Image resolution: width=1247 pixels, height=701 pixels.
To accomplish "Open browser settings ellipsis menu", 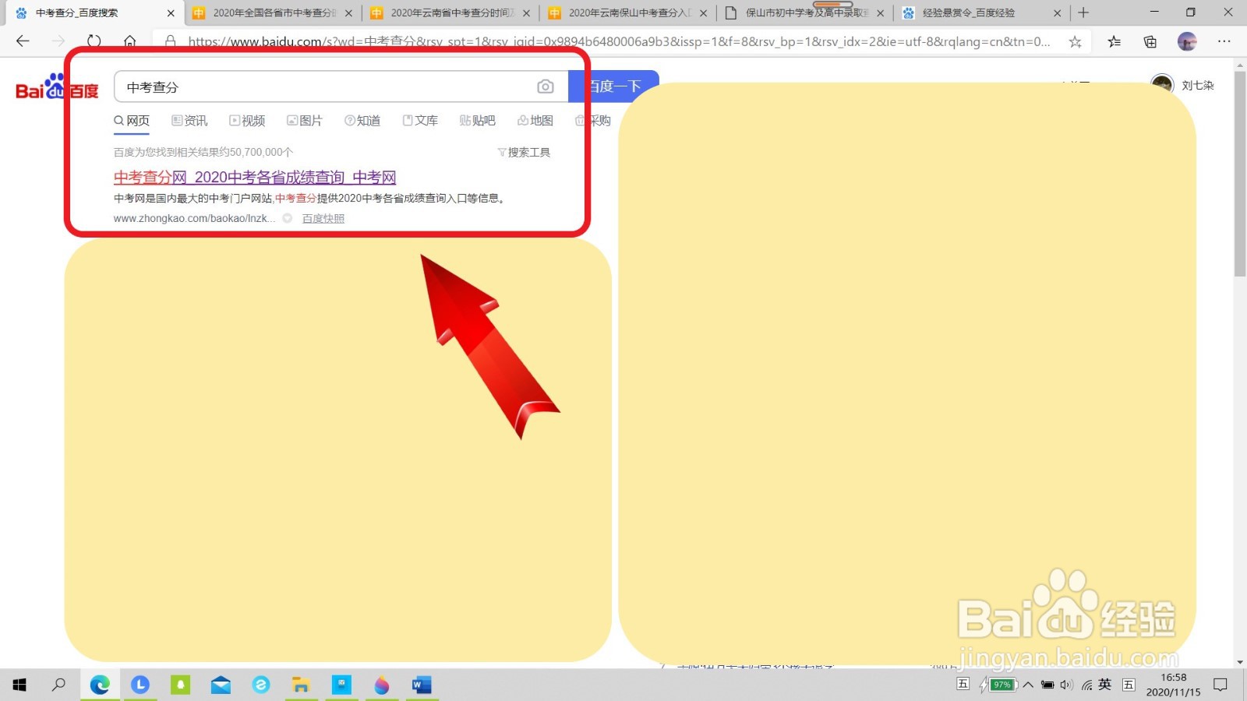I will click(1224, 41).
